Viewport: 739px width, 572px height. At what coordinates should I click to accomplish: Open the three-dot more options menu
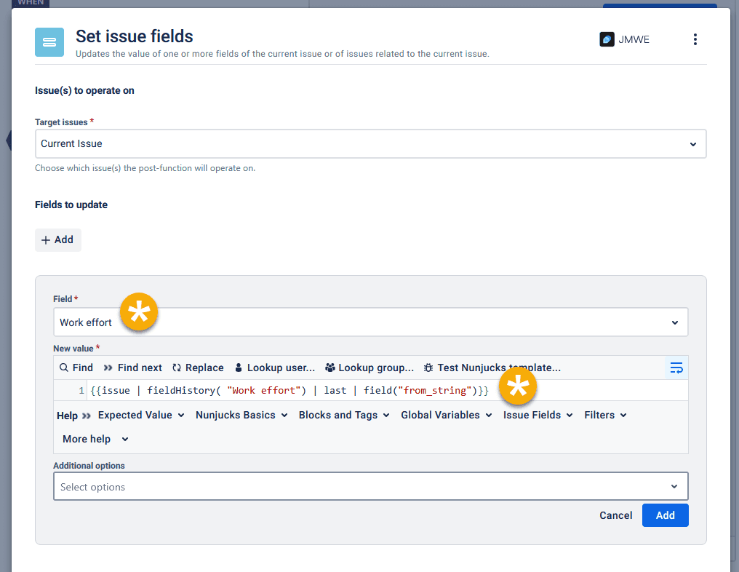pos(695,39)
